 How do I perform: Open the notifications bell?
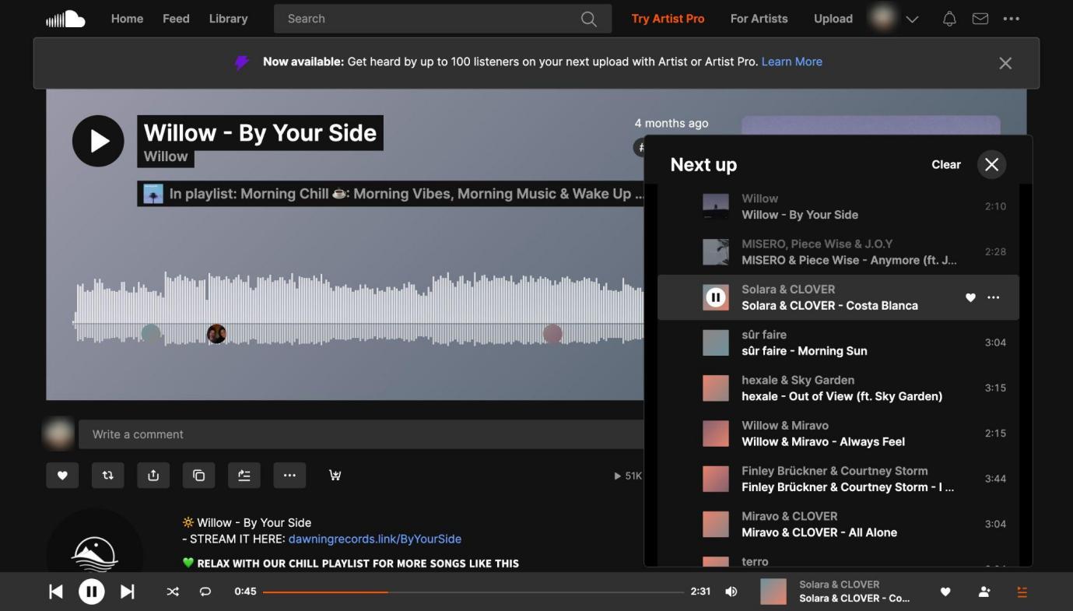click(x=949, y=19)
